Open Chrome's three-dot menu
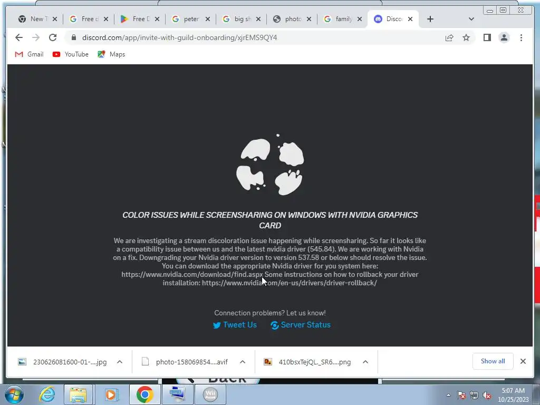 point(521,37)
